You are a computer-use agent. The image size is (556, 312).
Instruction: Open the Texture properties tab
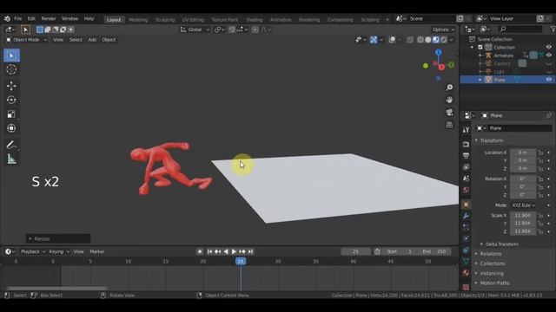click(466, 287)
